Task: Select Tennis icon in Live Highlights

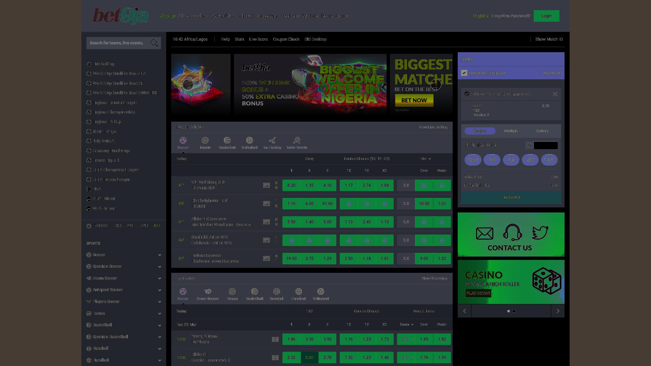Action: [205, 140]
